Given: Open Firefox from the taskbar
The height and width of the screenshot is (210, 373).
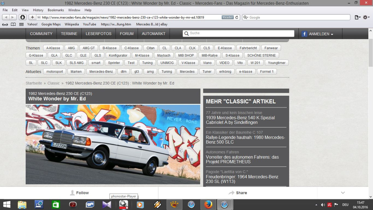Looking at the screenshot, I should coord(208,205).
